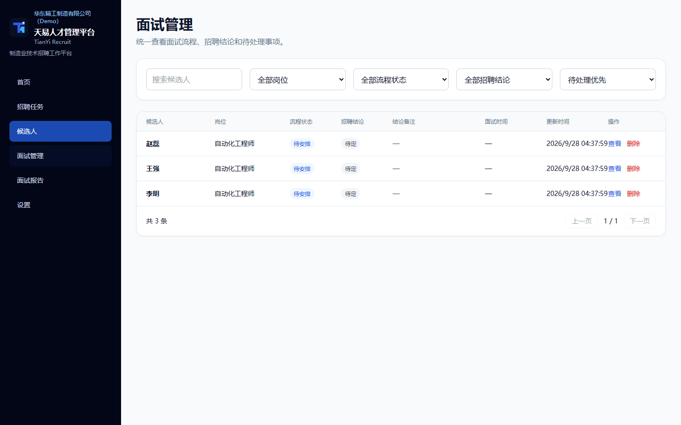Open the 待处理优先 sort dropdown
This screenshot has height=425, width=681.
click(x=608, y=79)
